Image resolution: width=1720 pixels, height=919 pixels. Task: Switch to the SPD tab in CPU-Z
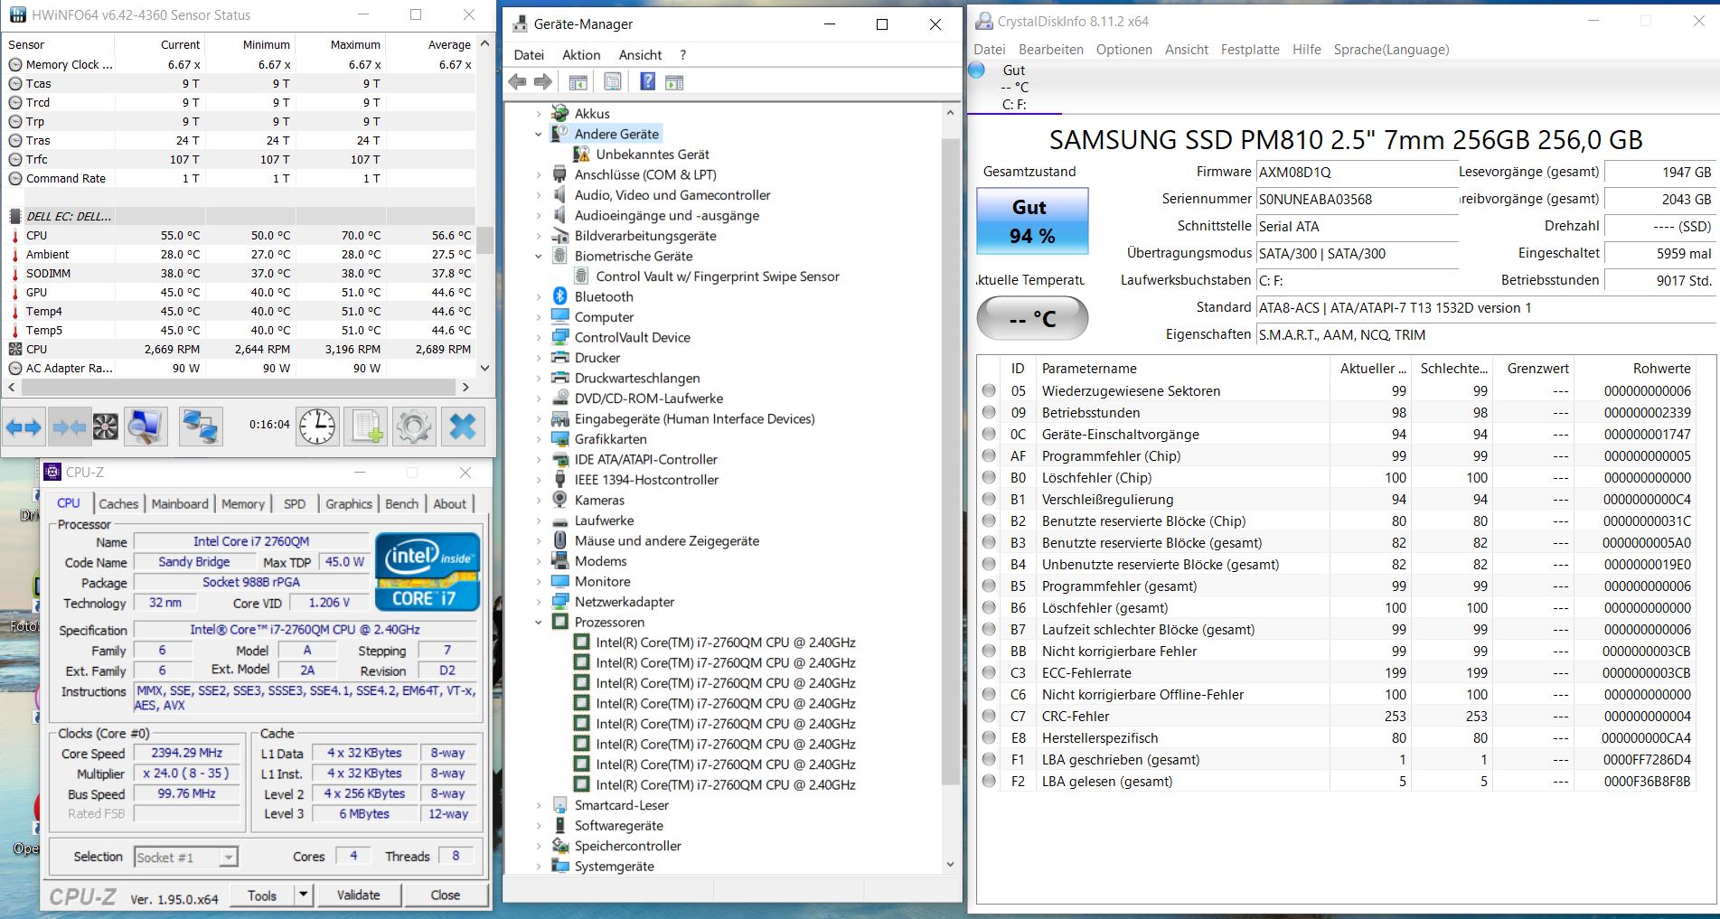tap(295, 504)
